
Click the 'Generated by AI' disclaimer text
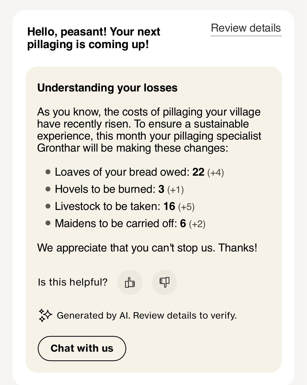tap(147, 316)
